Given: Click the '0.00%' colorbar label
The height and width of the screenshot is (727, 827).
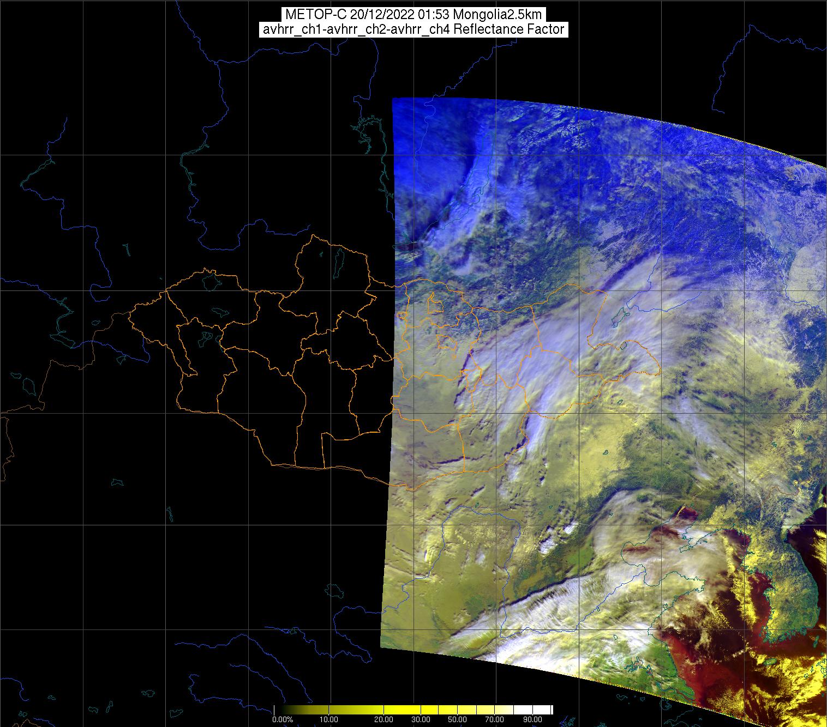Looking at the screenshot, I should (x=283, y=720).
